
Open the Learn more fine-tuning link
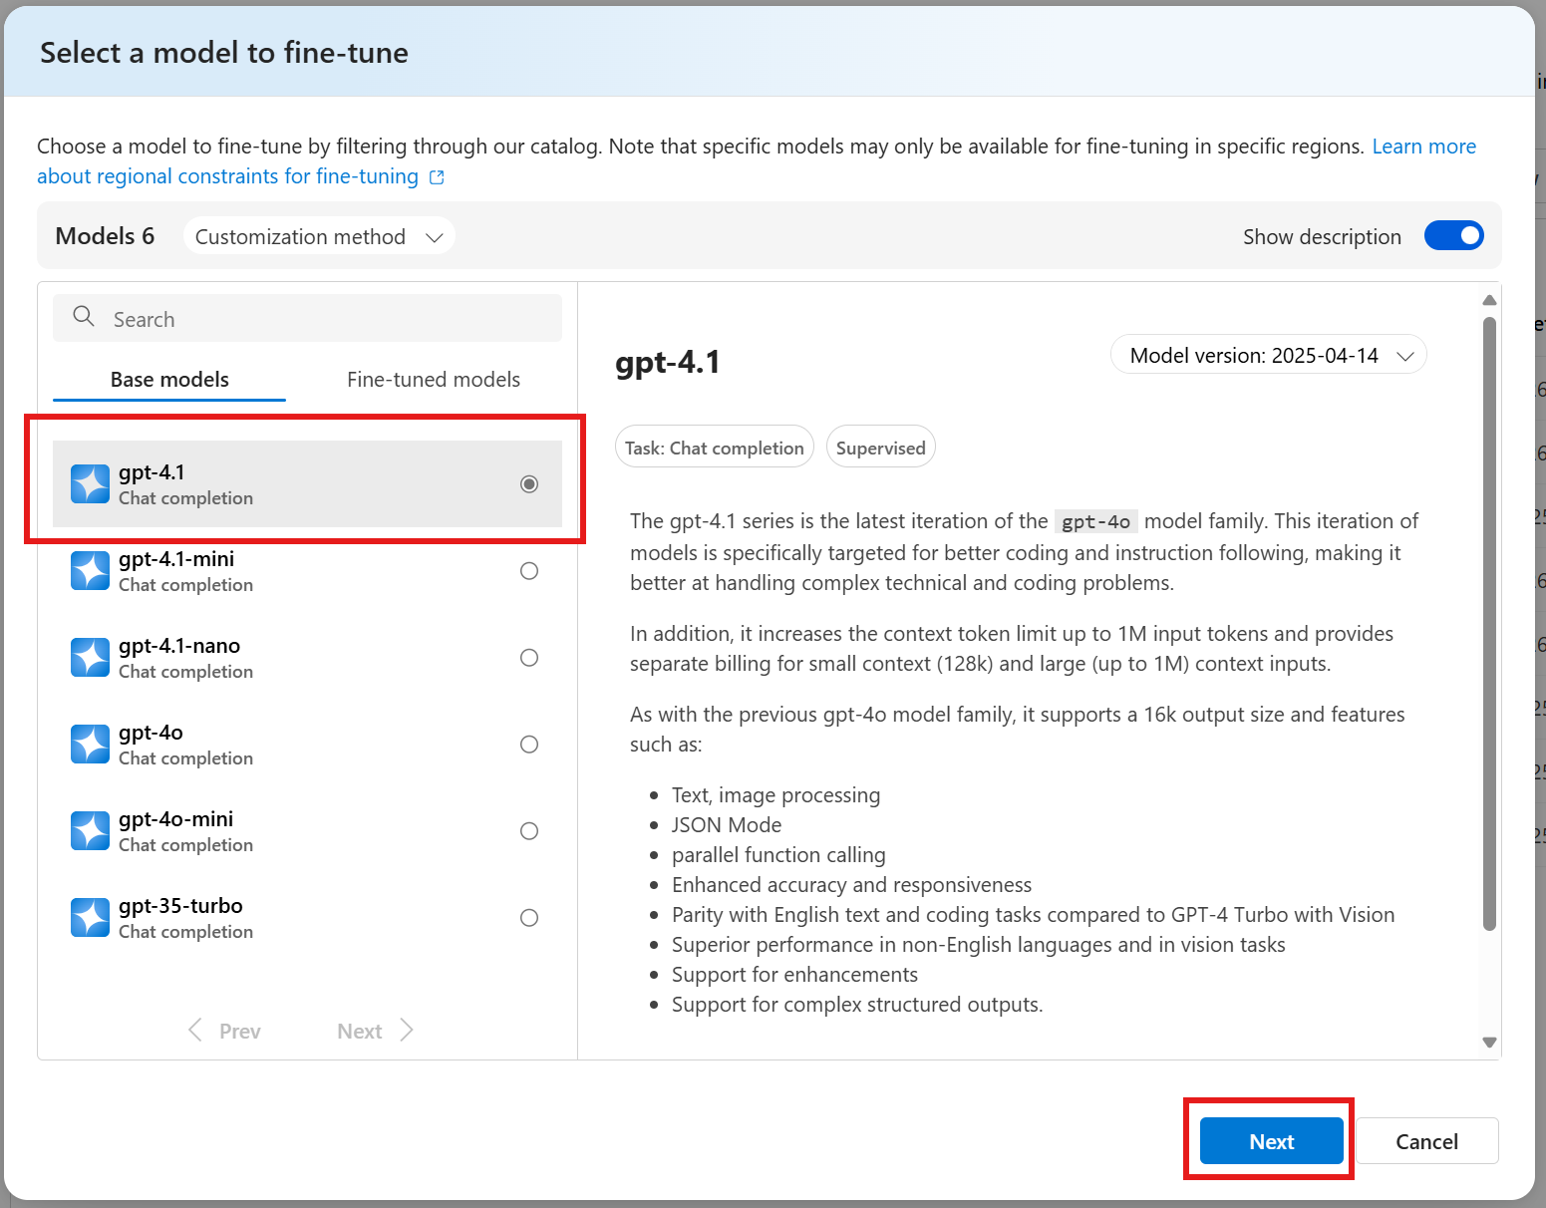(x=1423, y=146)
